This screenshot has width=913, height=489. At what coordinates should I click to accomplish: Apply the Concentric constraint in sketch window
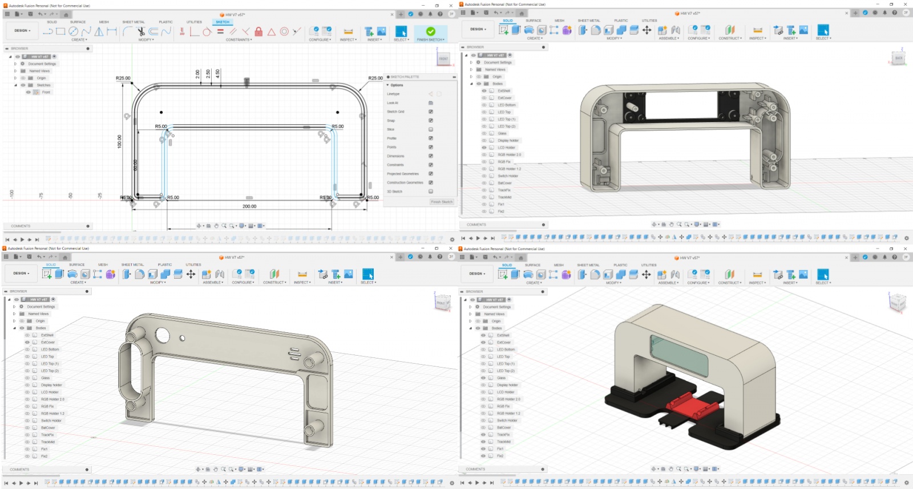[284, 31]
